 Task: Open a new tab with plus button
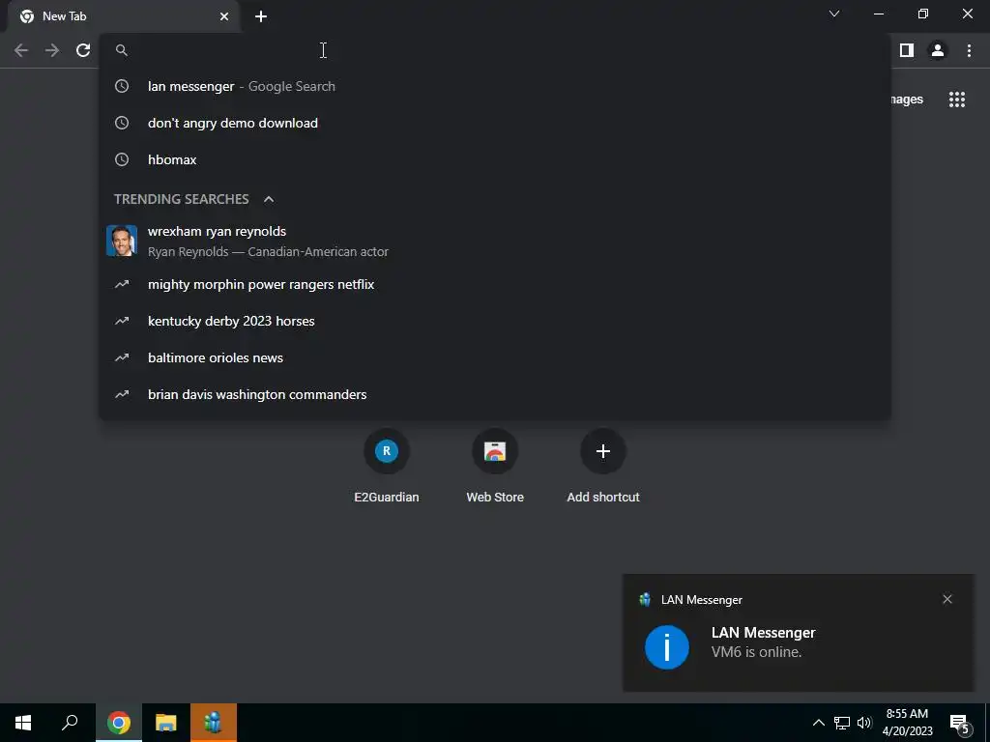pyautogui.click(x=261, y=16)
